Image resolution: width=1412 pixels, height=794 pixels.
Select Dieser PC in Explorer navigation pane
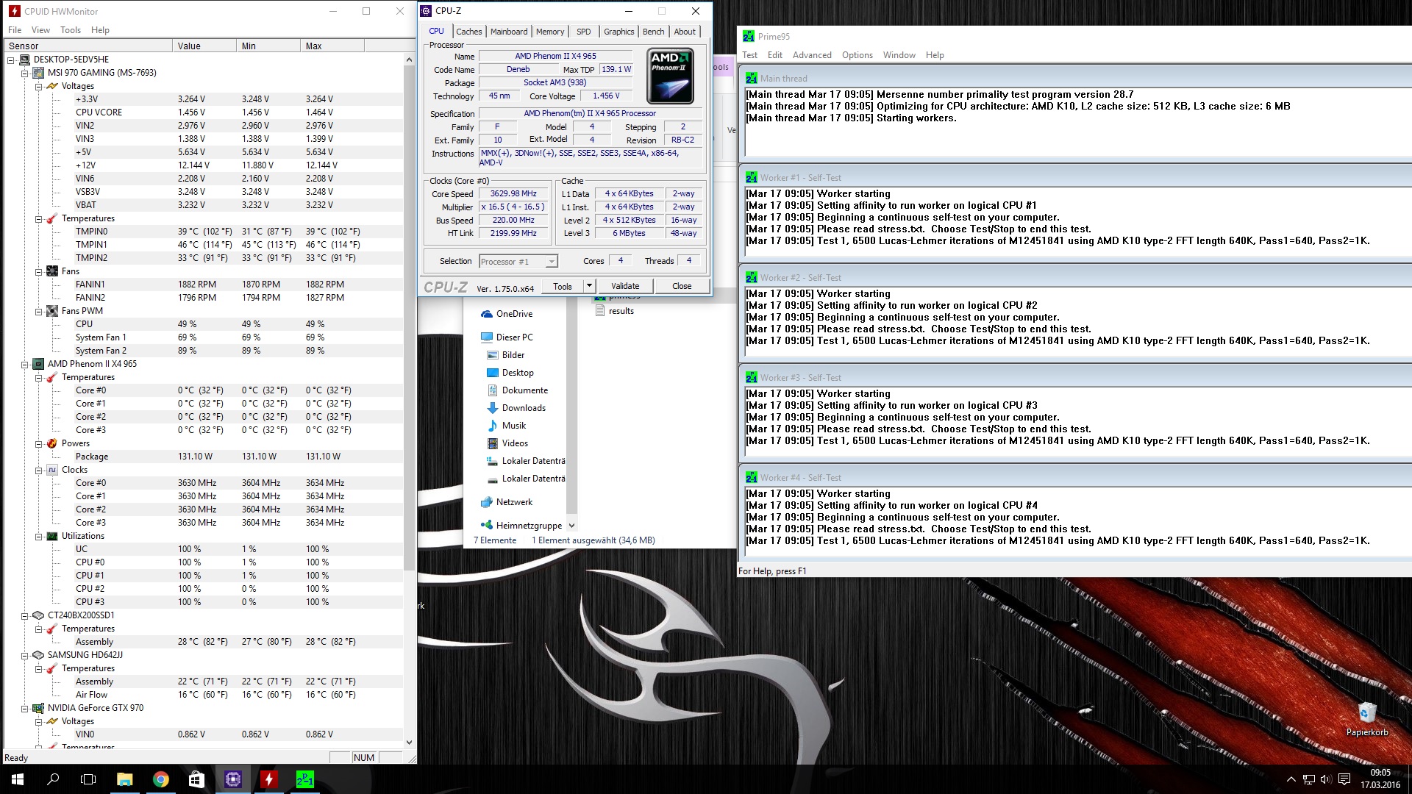pyautogui.click(x=507, y=337)
